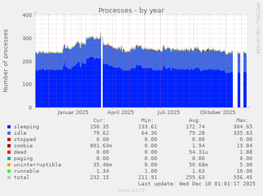Click the 'Juli 2025' axis label
Image resolution: width=263 pixels, height=196 pixels.
[x=169, y=113]
